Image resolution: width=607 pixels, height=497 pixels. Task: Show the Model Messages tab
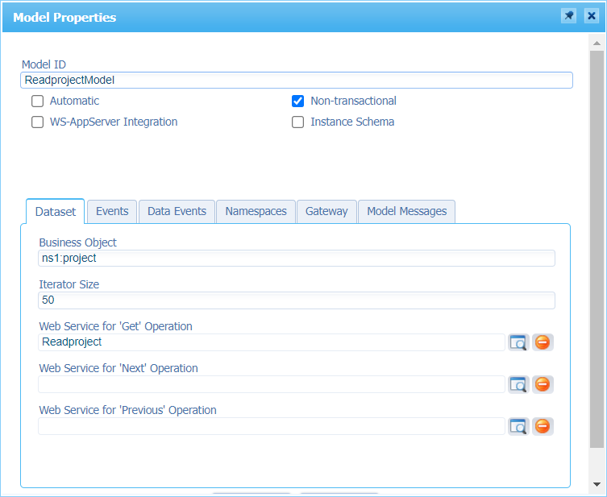(x=406, y=211)
